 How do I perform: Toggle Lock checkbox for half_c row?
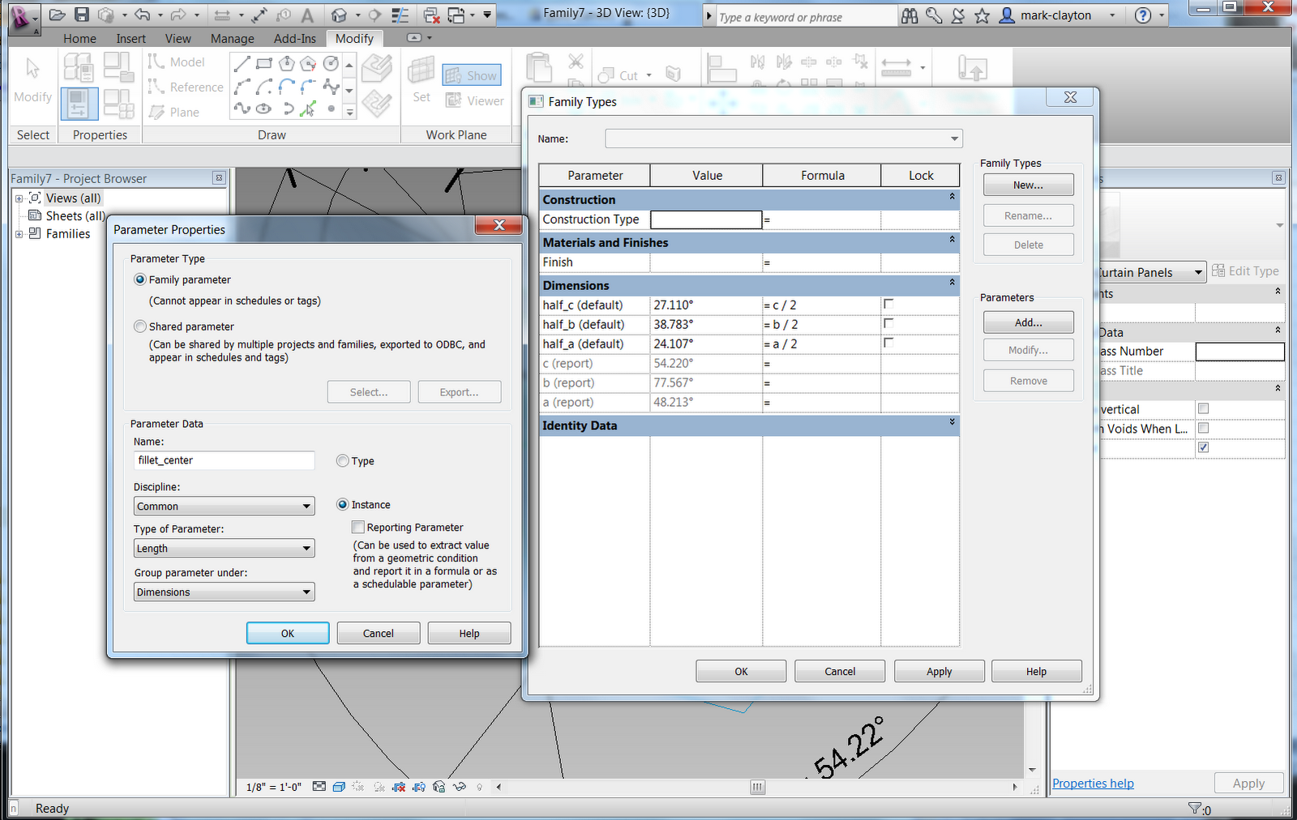(888, 304)
